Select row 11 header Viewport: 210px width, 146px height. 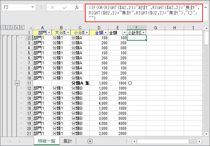point(29,83)
